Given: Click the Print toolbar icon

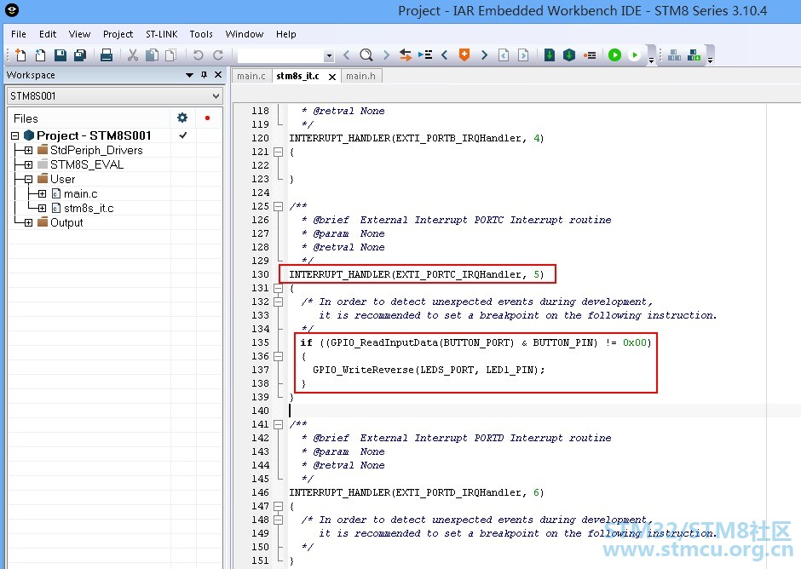Looking at the screenshot, I should coord(107,55).
